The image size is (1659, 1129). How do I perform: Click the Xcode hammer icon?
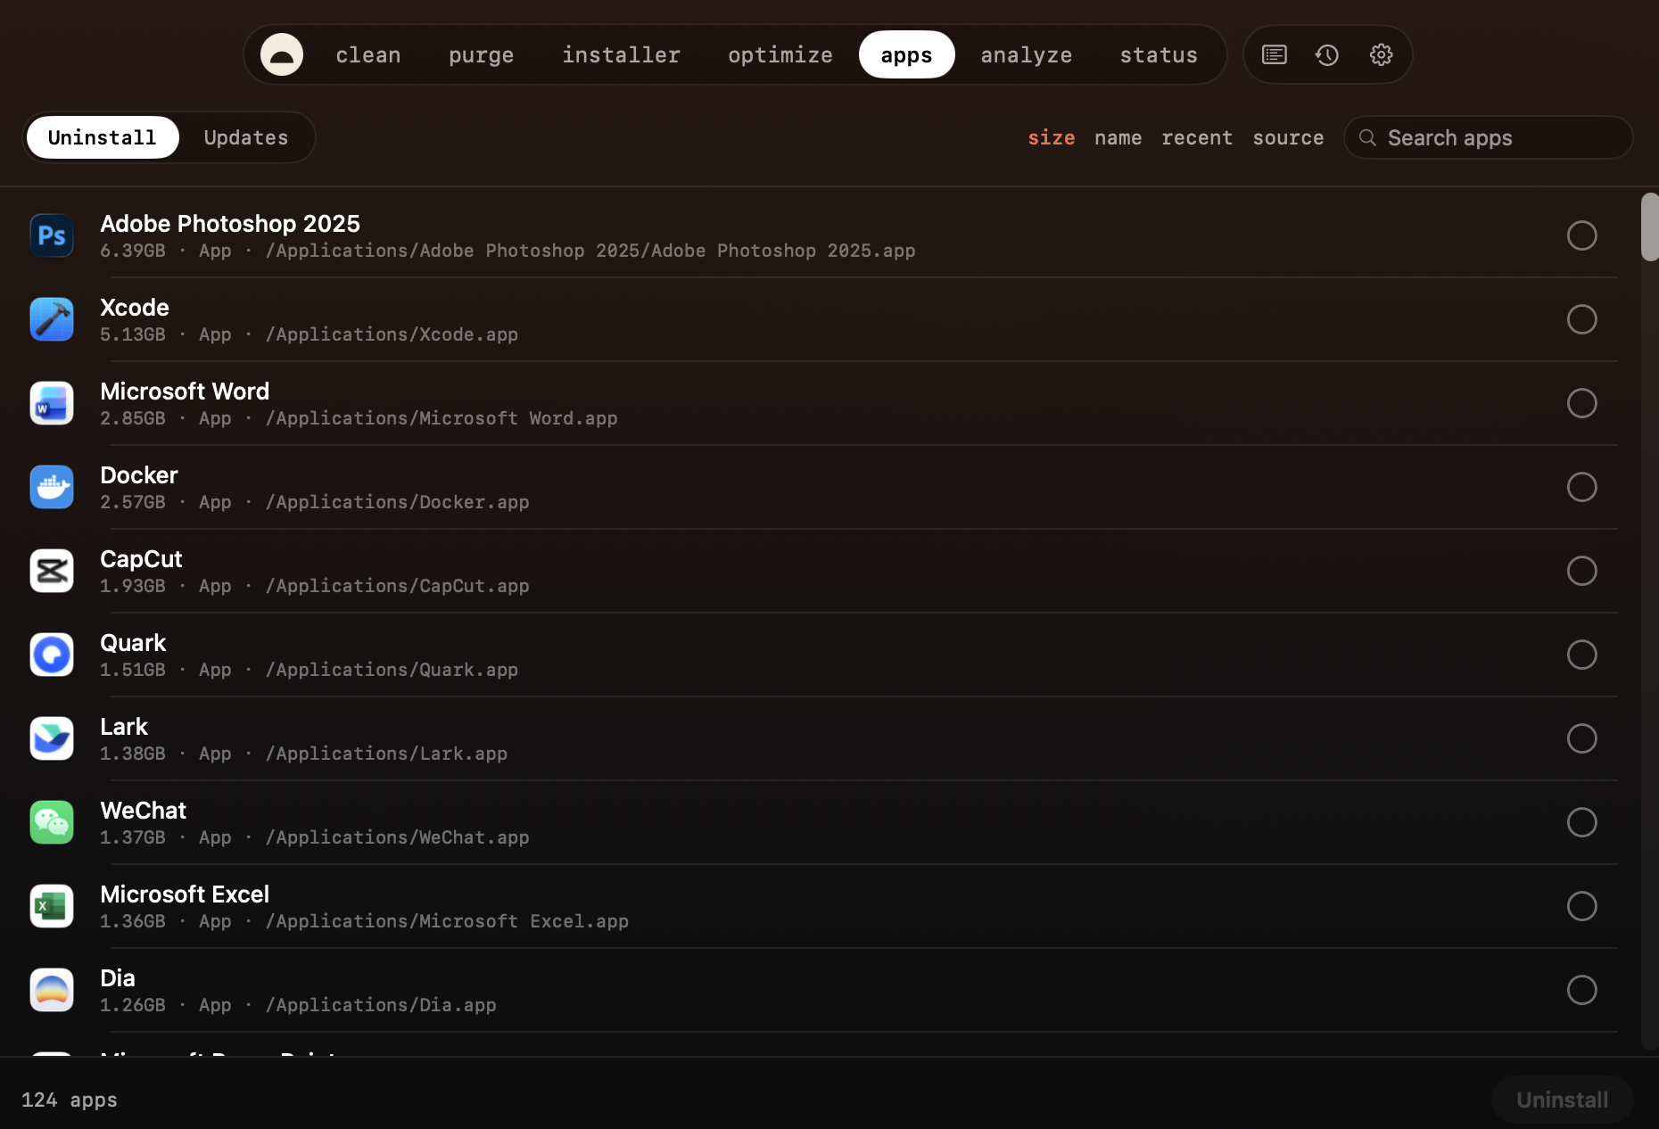click(52, 319)
